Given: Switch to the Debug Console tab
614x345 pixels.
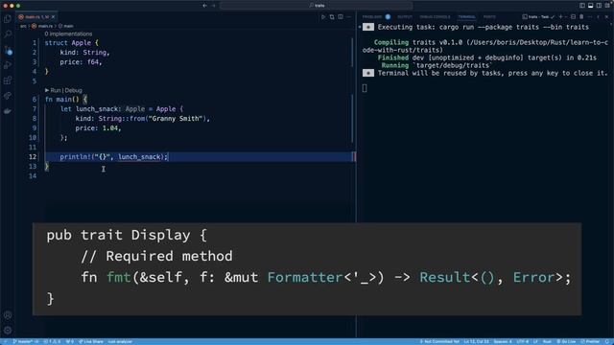Looking at the screenshot, I should pyautogui.click(x=435, y=17).
